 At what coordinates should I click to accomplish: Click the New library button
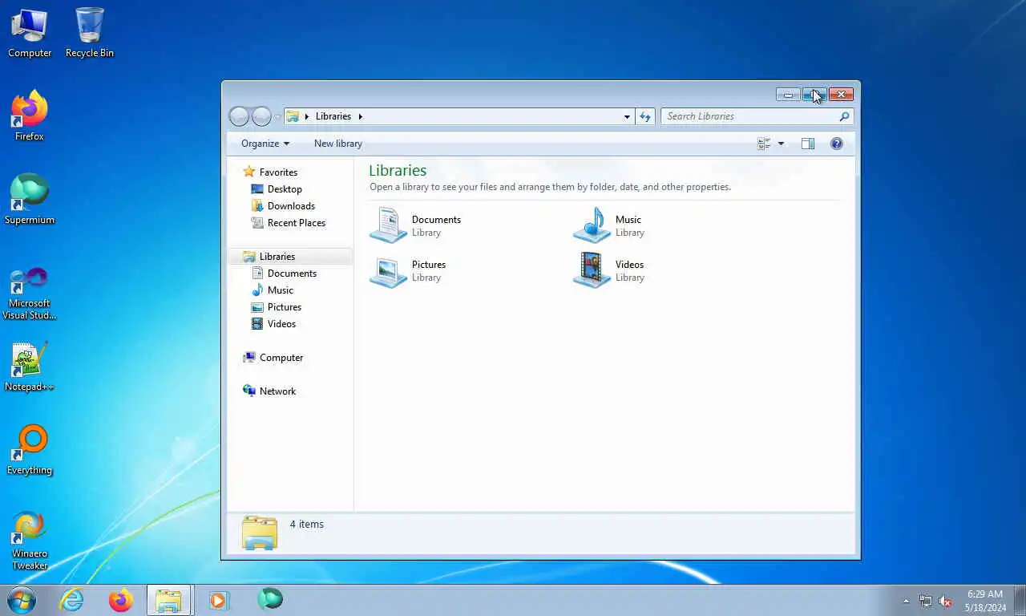(338, 144)
